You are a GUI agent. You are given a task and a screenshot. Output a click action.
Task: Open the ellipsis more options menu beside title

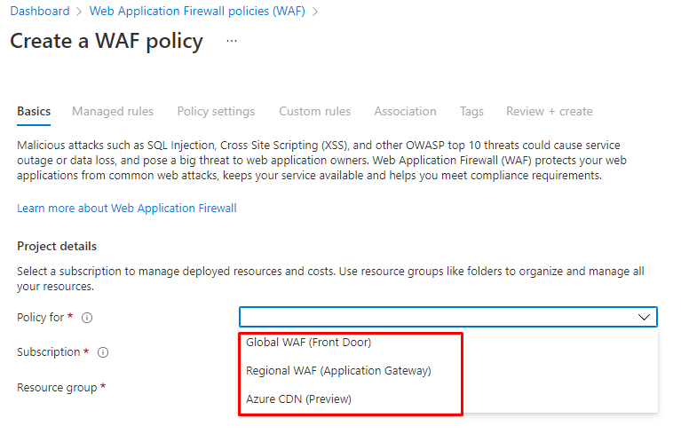point(232,42)
